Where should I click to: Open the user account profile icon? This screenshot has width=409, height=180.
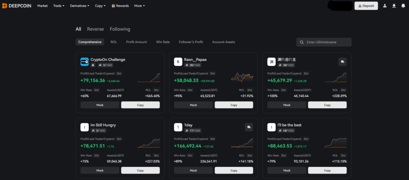click(x=385, y=6)
